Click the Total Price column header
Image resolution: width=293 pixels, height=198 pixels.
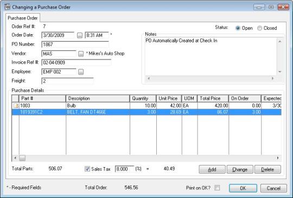pos(213,98)
